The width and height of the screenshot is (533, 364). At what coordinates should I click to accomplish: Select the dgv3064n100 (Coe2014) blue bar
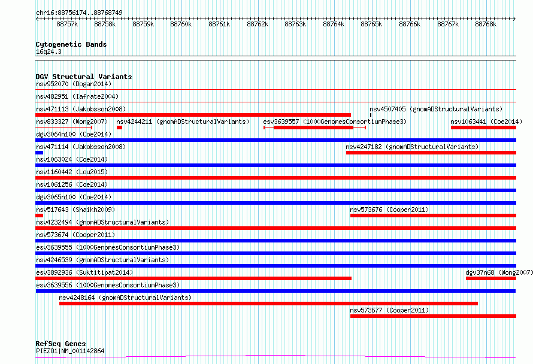tap(275, 140)
